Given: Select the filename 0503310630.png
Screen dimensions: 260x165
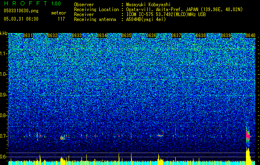Looking at the screenshot, I should pos(21,11).
